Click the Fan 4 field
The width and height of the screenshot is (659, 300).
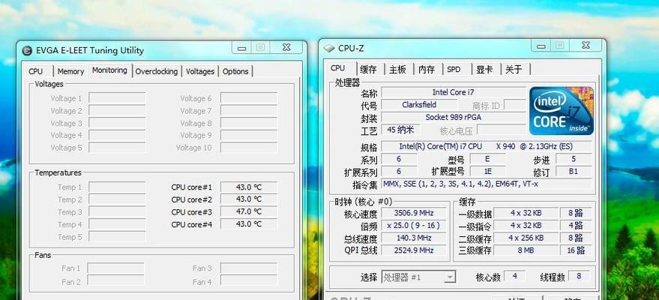pyautogui.click(x=249, y=280)
